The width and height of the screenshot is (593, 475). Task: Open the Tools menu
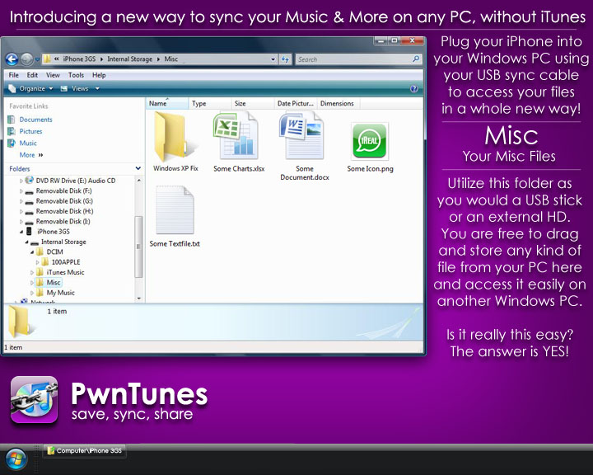(x=76, y=75)
